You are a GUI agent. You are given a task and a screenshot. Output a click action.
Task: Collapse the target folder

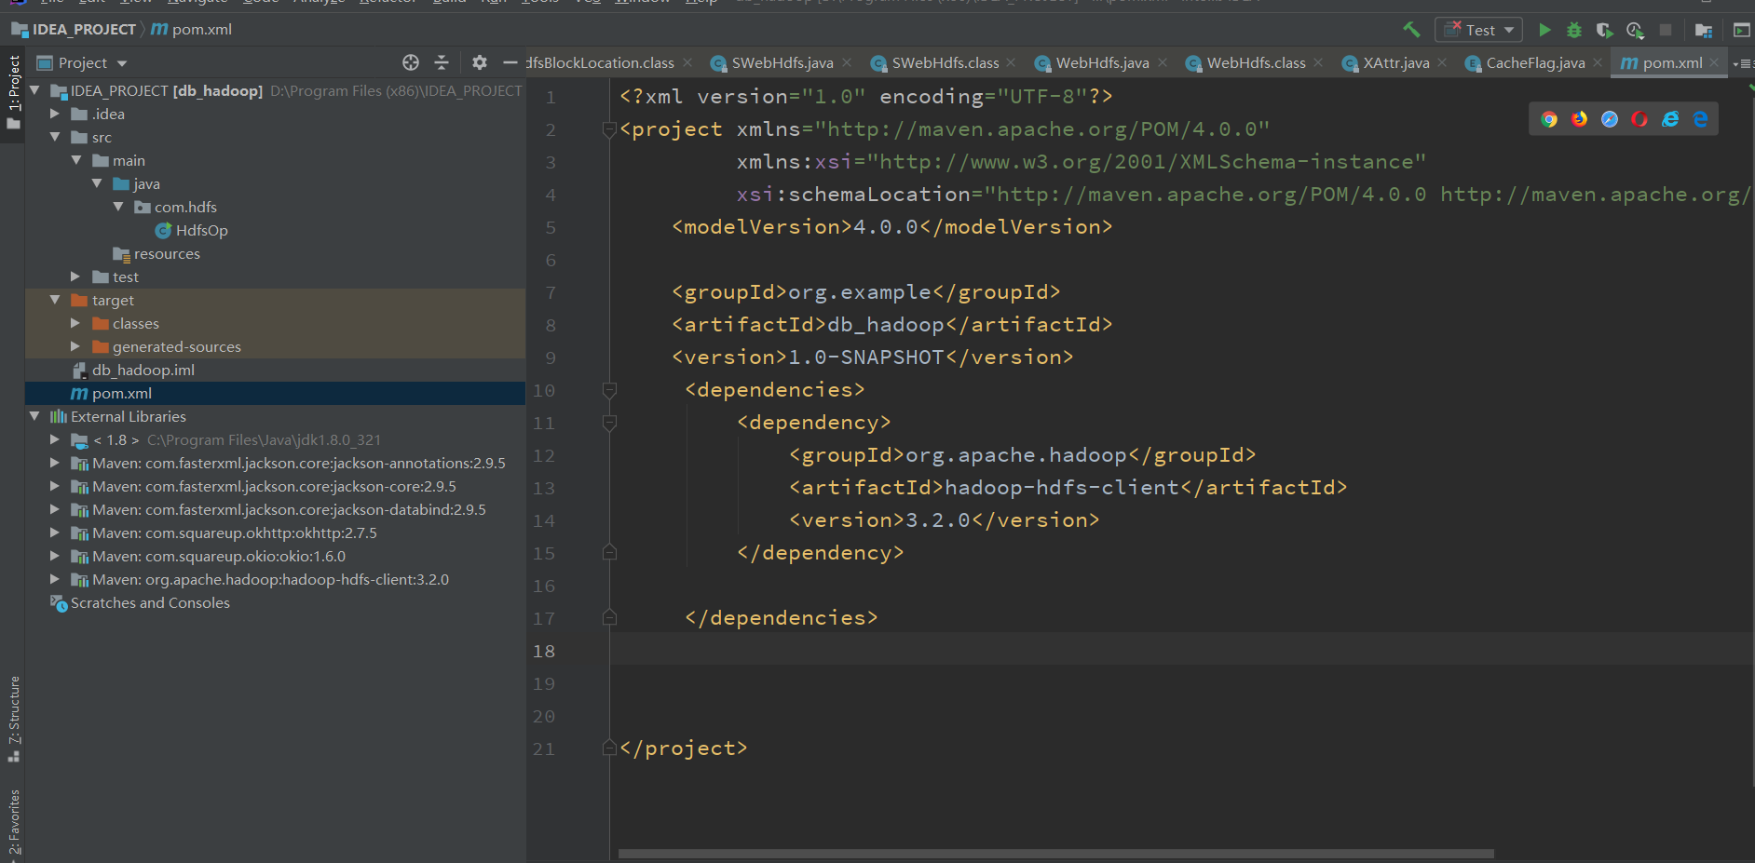click(x=55, y=300)
